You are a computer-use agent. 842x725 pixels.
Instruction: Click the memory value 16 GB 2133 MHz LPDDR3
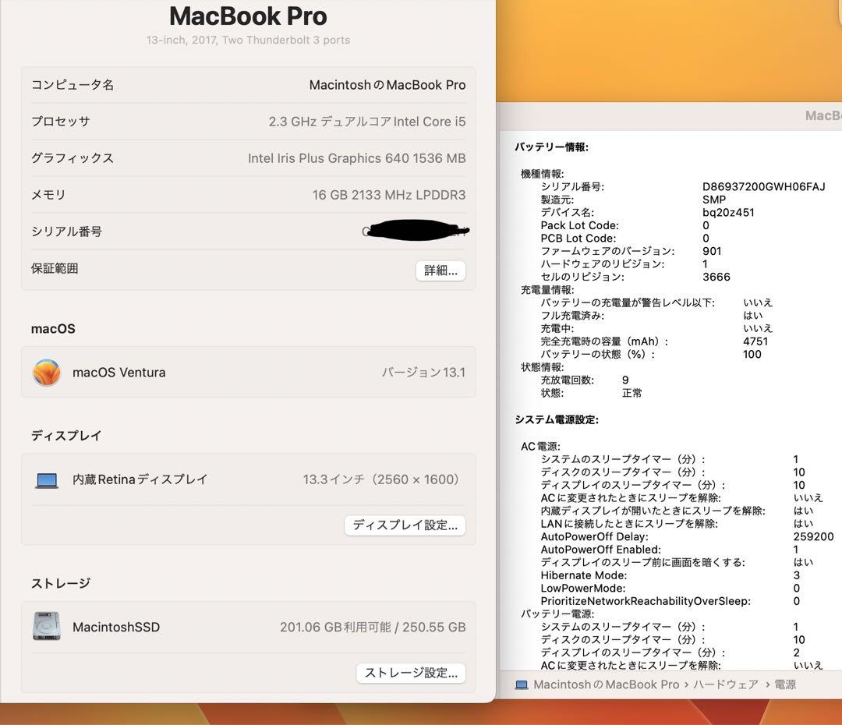[389, 195]
